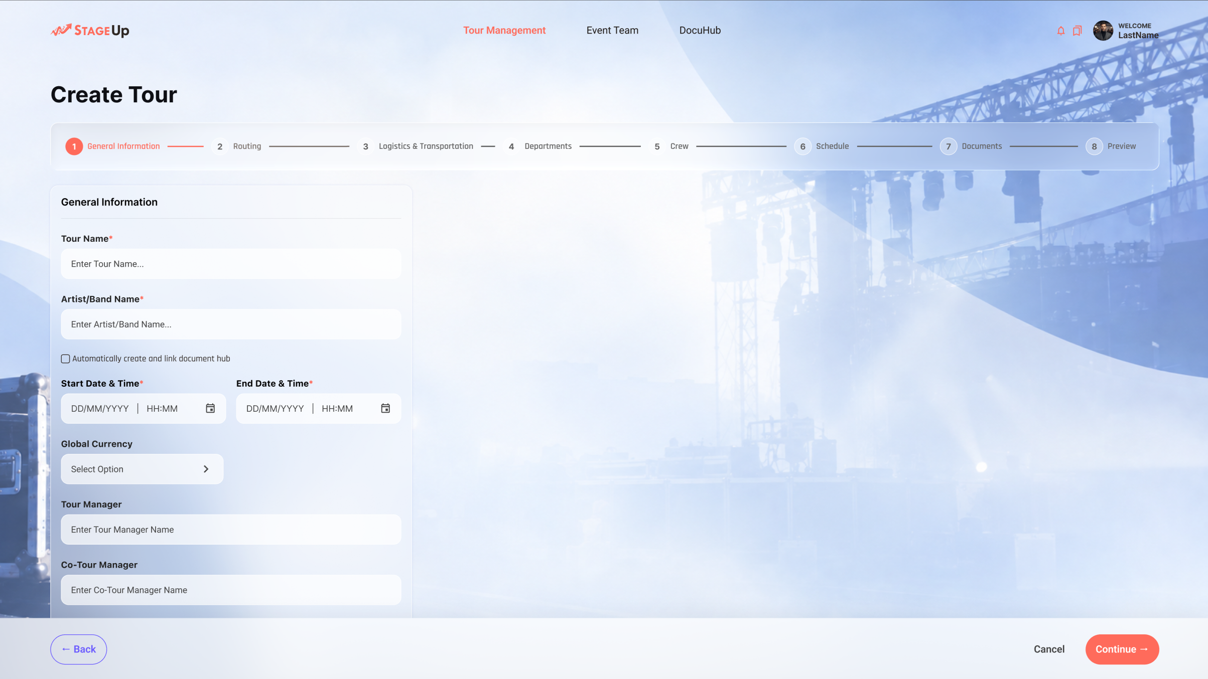Click the Back button
Screen dimensions: 1208x679
click(78, 649)
